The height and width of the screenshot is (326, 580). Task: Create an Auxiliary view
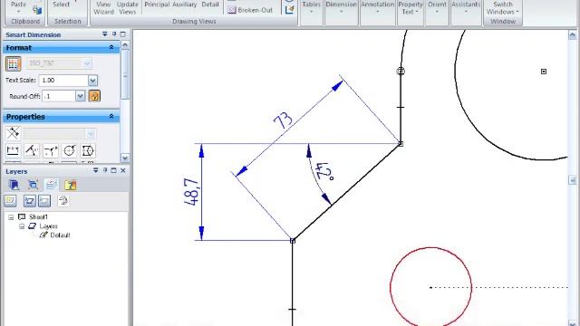click(184, 5)
